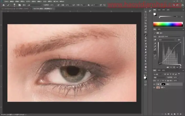Click the white point eyedropper in Curves
This screenshot has height=116, width=185.
coord(155,49)
